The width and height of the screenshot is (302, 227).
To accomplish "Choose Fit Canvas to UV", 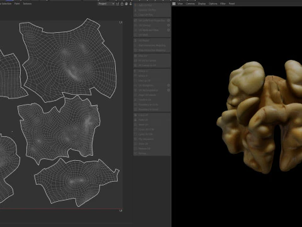I will (152, 66).
